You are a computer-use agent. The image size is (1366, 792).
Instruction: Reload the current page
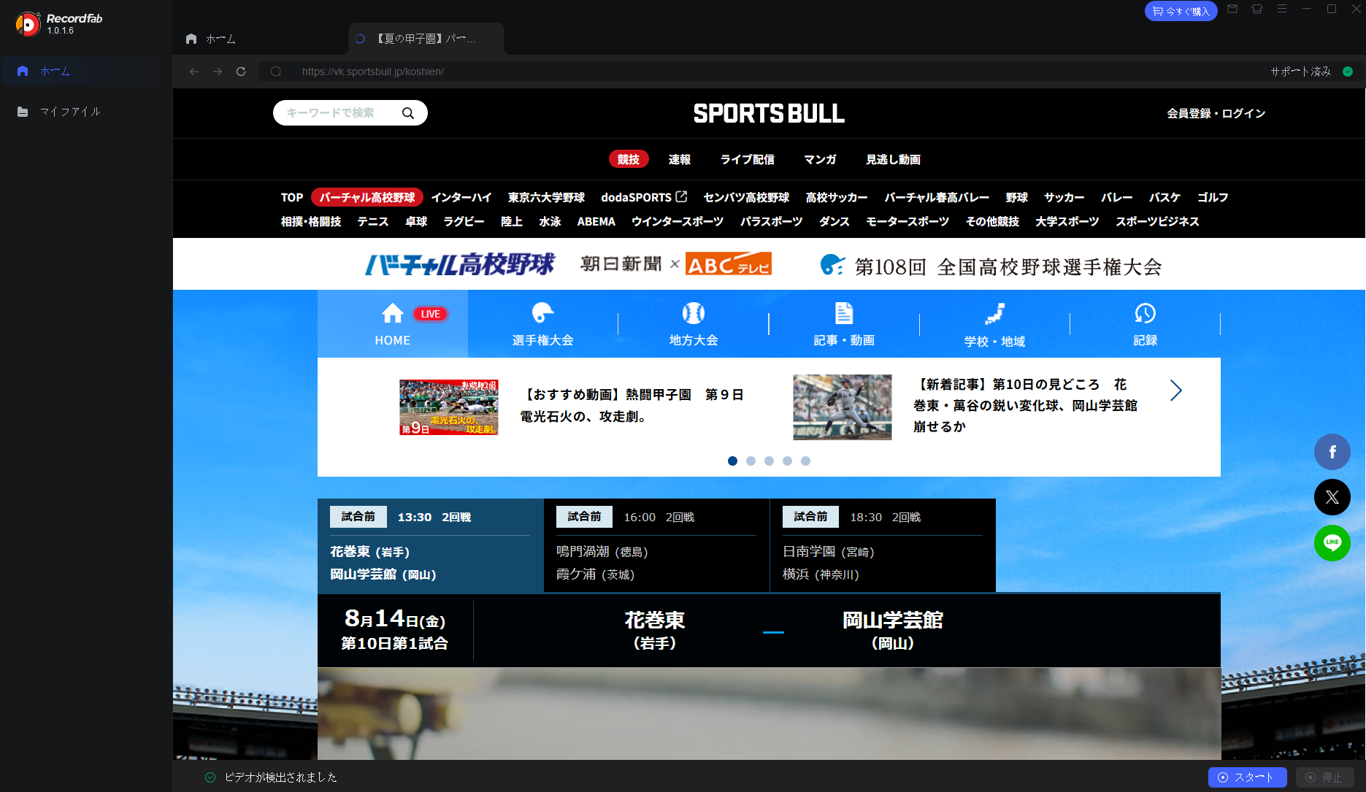tap(241, 72)
